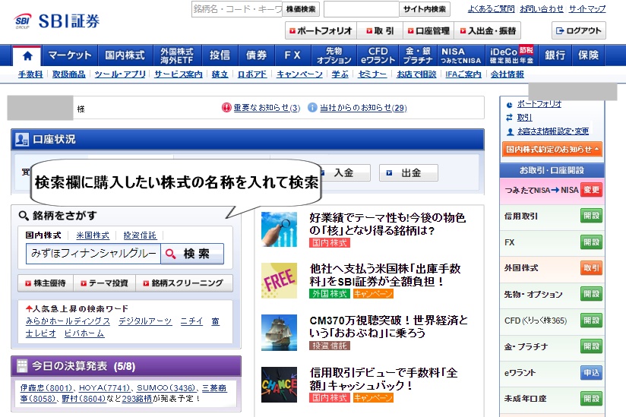Open the CHANCE campaign thumbnail

pos(279,384)
